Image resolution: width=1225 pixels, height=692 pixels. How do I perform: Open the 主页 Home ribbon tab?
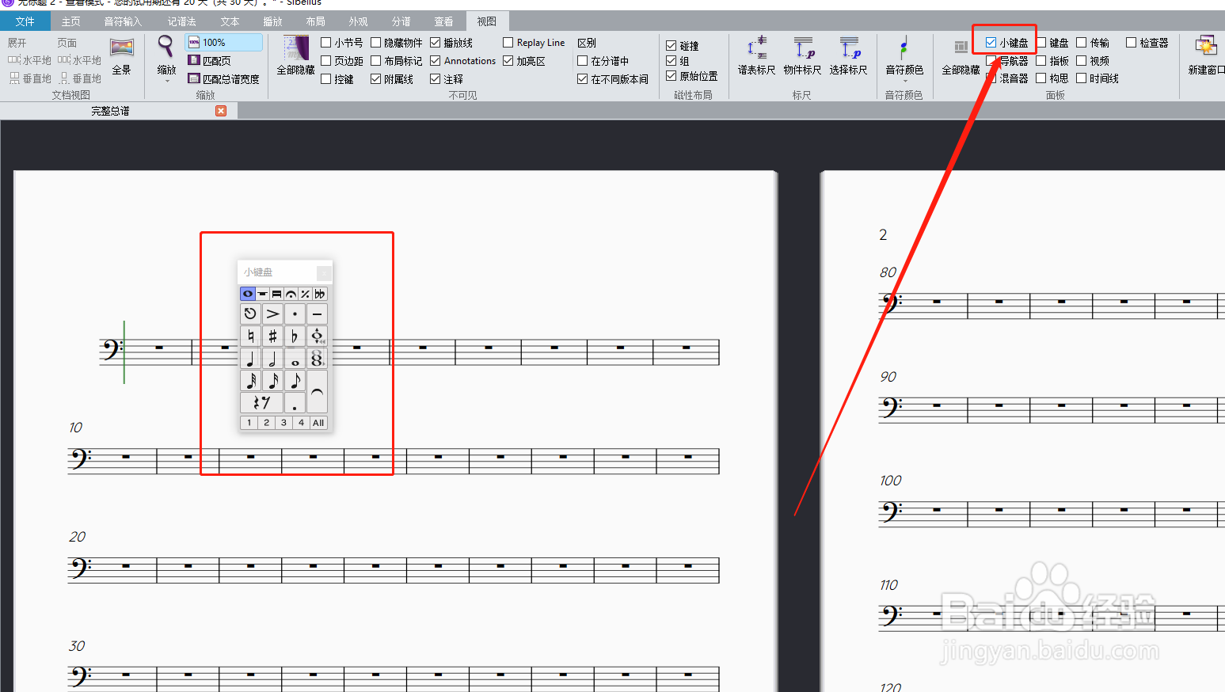point(71,21)
